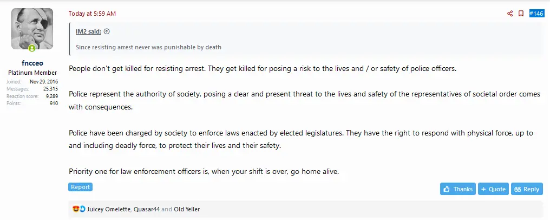Open Juicey Omelette's profile
The height and width of the screenshot is (220, 550).
[108, 209]
